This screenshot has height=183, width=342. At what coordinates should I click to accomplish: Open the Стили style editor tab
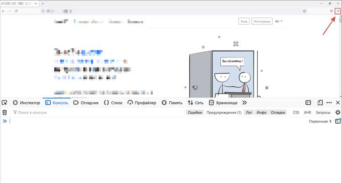pyautogui.click(x=113, y=103)
